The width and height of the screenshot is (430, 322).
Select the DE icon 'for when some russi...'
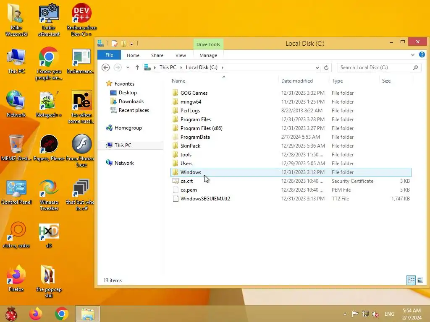(x=81, y=107)
